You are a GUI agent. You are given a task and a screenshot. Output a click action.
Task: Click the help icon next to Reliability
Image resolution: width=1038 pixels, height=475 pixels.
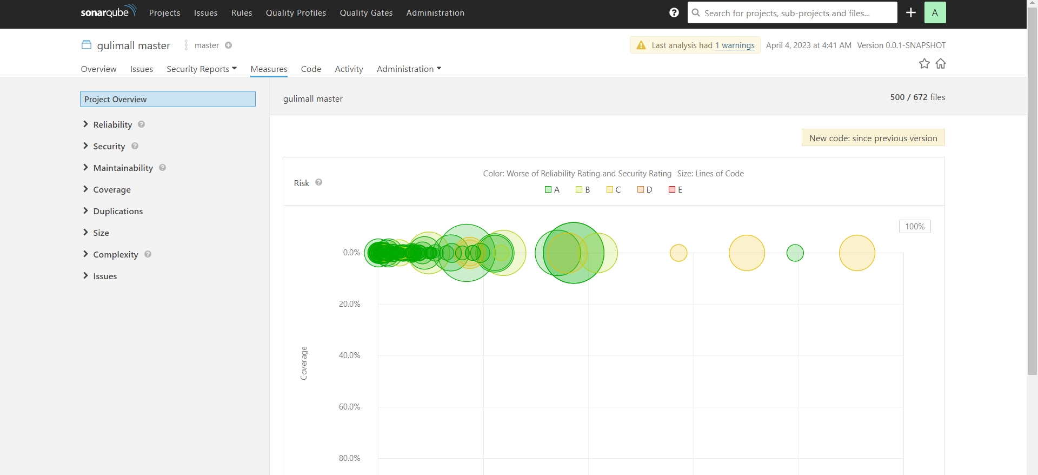(x=142, y=124)
